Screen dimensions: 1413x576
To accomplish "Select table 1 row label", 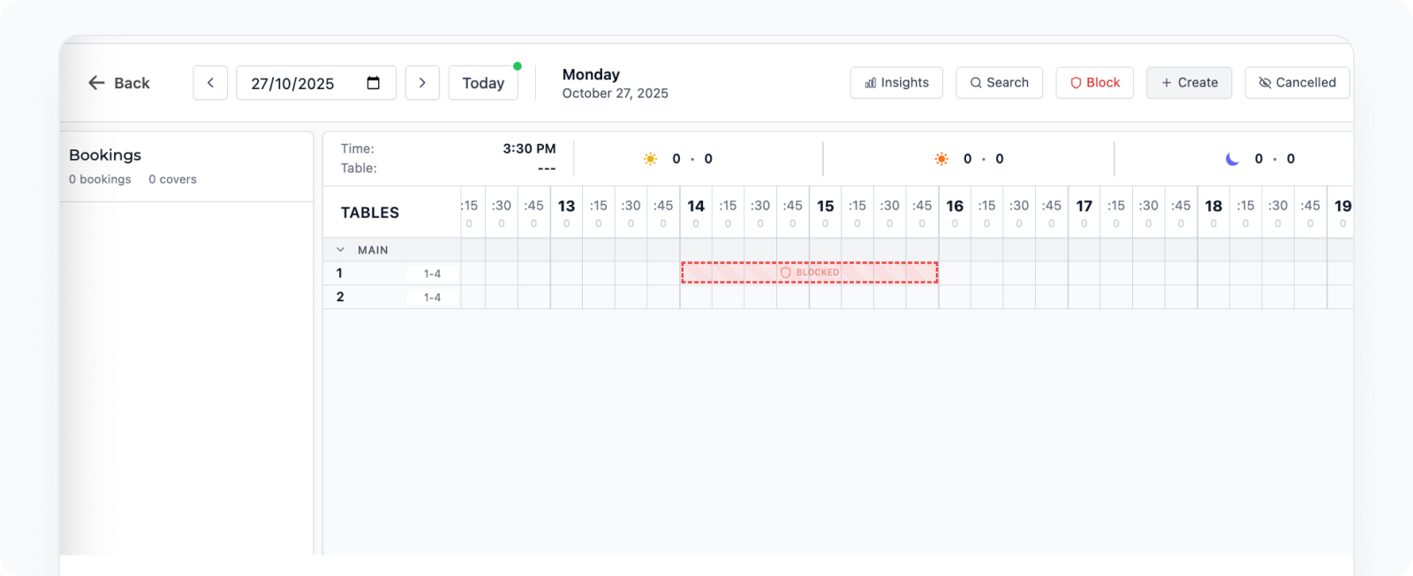I will click(339, 273).
